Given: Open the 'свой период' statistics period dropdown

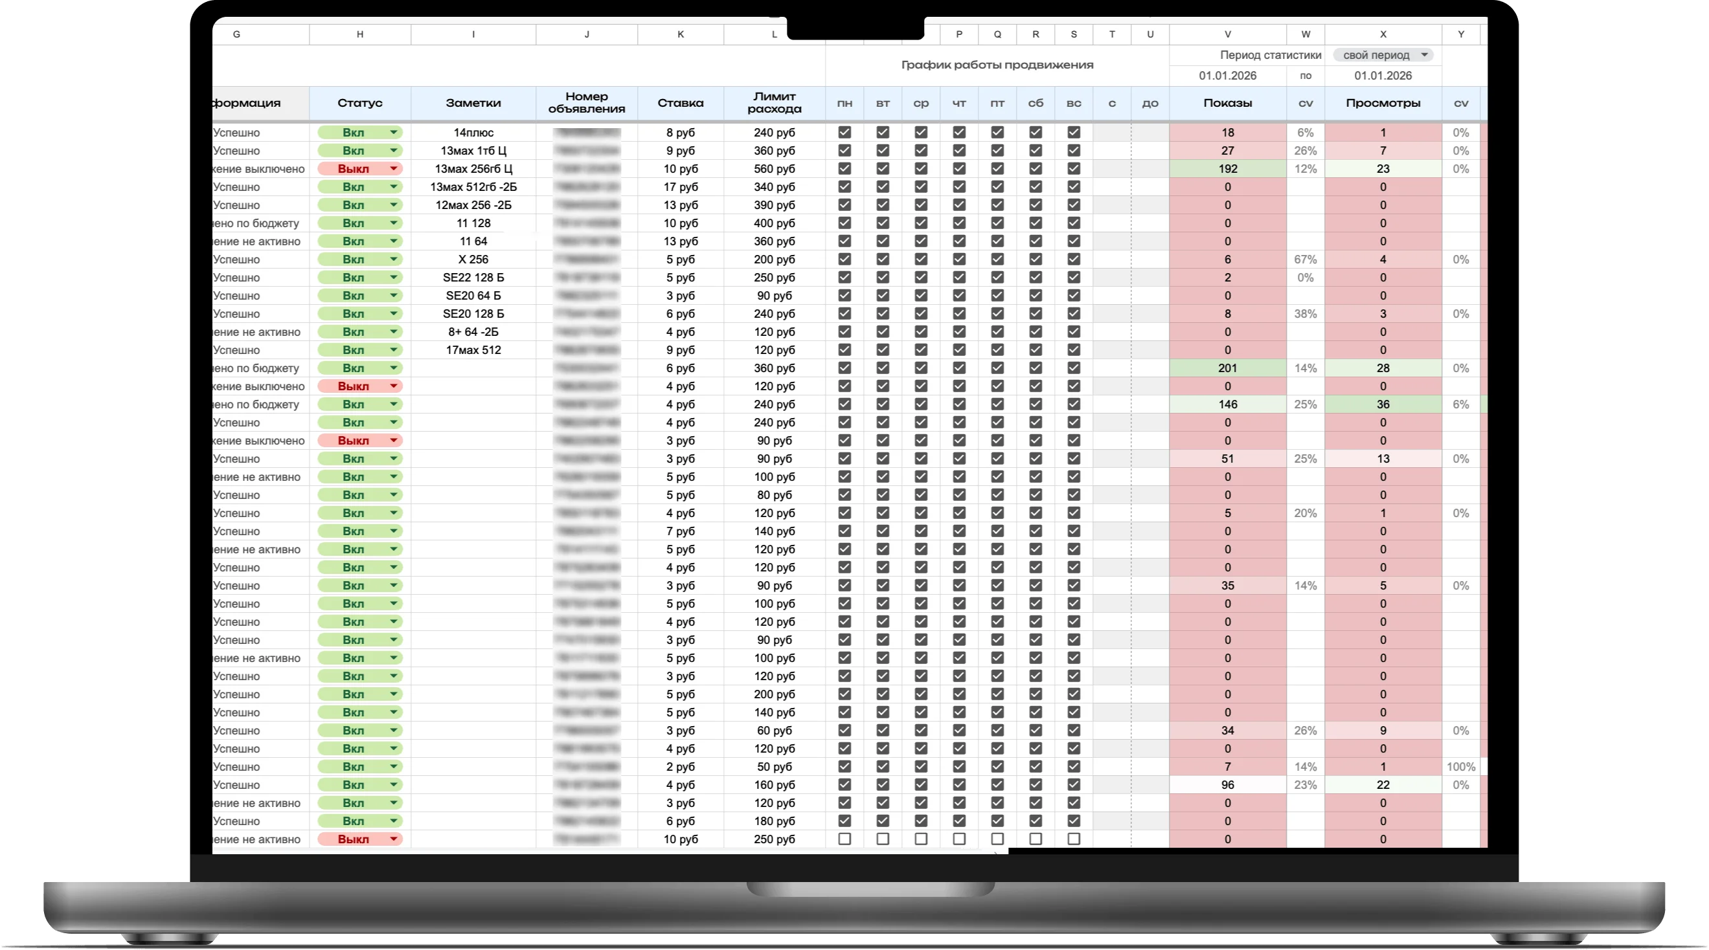Looking at the screenshot, I should 1383,55.
